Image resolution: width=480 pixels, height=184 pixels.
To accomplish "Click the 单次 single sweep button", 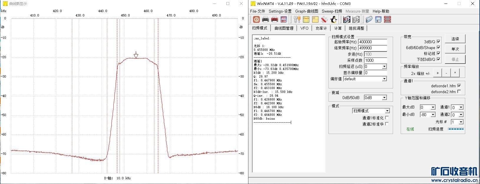I will pos(455,49).
